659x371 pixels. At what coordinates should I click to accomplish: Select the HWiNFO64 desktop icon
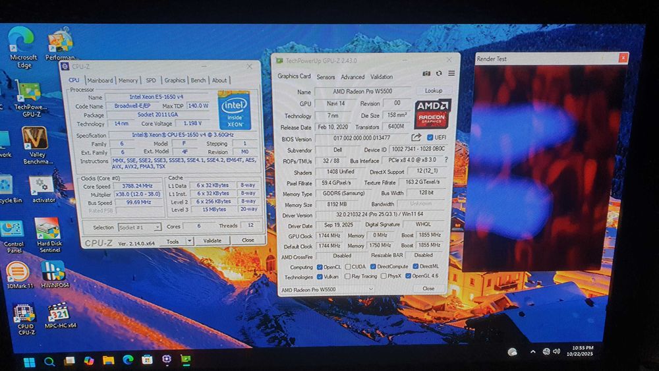(x=54, y=274)
